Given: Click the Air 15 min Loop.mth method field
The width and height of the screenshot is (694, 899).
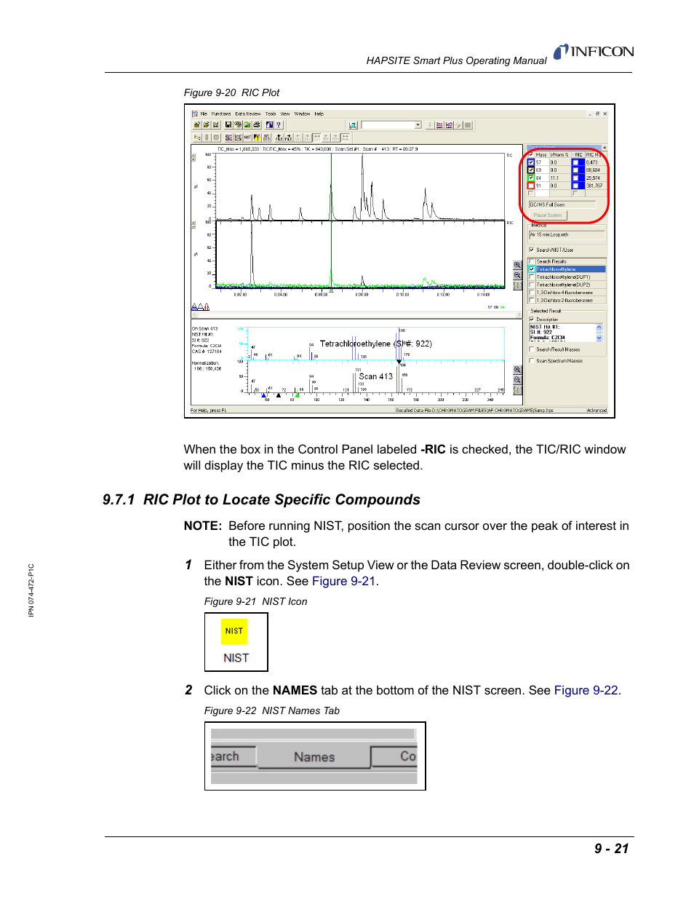Looking at the screenshot, I should (567, 234).
